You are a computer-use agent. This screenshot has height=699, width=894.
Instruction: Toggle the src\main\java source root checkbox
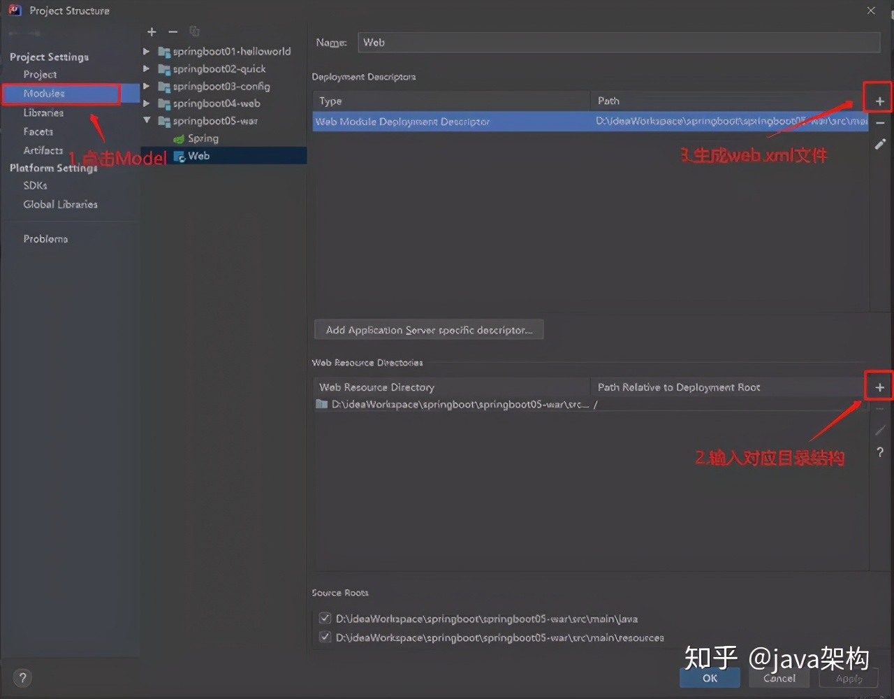[x=325, y=618]
